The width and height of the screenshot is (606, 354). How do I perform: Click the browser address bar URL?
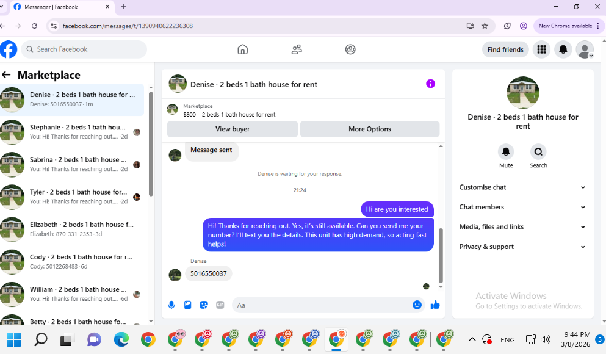click(128, 26)
